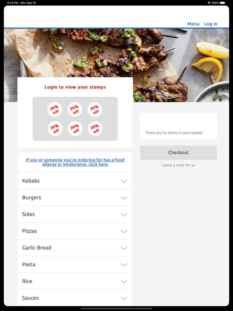Expand the Sauces category chevron

click(x=124, y=298)
